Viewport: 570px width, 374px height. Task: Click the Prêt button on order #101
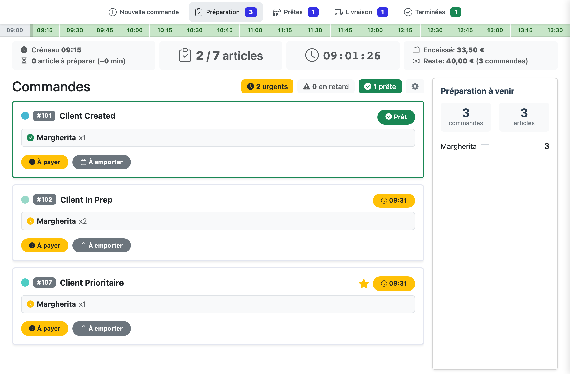(x=396, y=117)
